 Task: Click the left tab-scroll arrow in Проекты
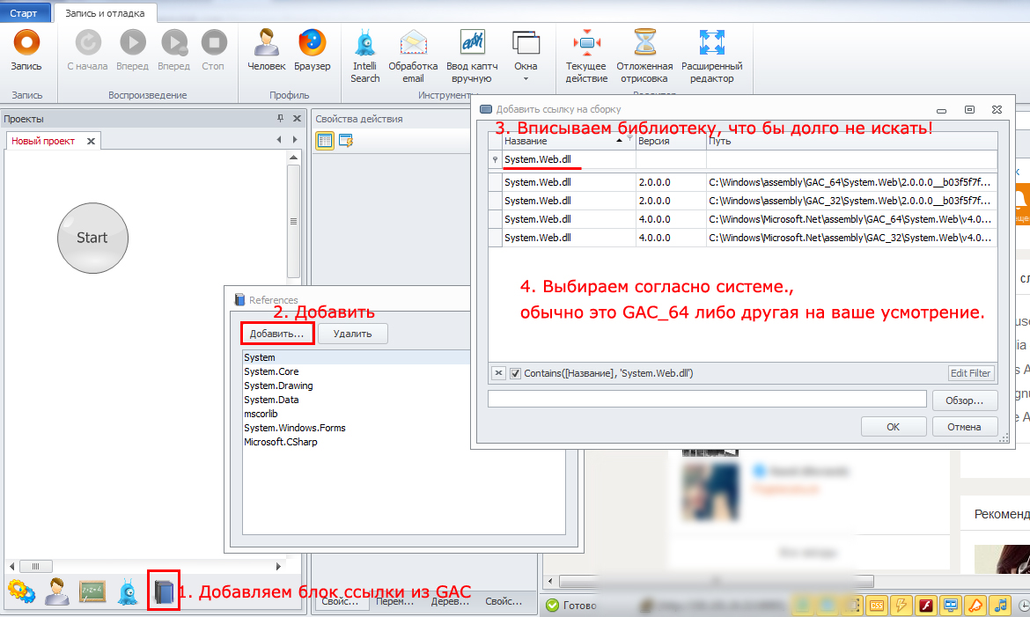[278, 139]
